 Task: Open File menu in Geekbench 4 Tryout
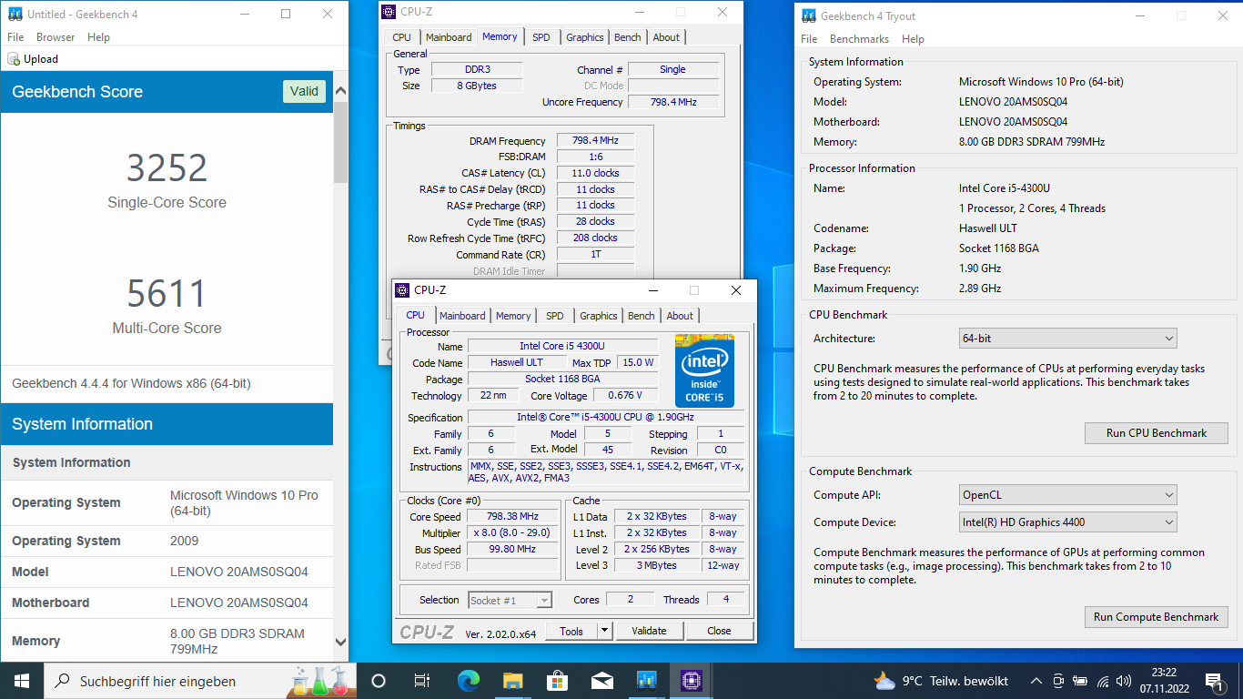(809, 39)
